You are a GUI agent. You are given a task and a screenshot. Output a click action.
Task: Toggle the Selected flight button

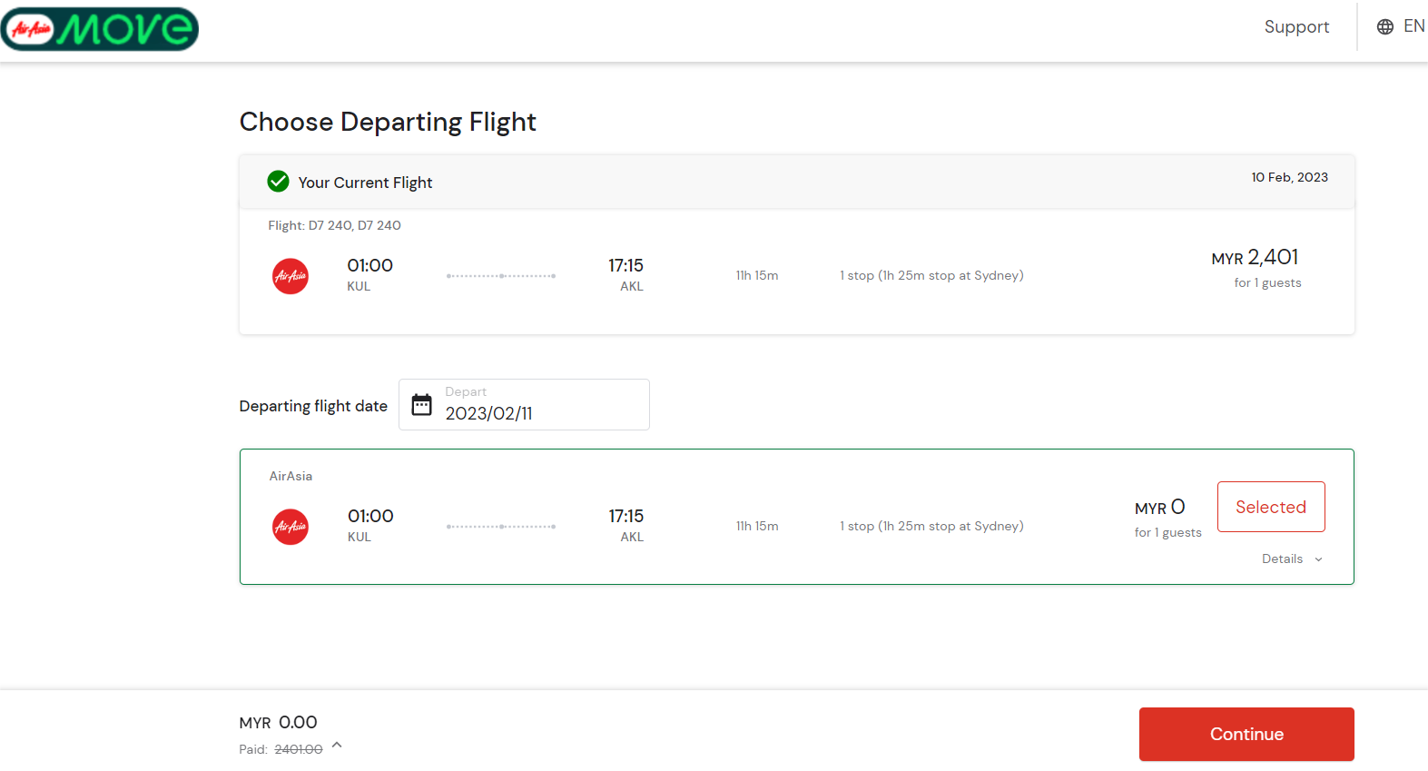coord(1270,507)
